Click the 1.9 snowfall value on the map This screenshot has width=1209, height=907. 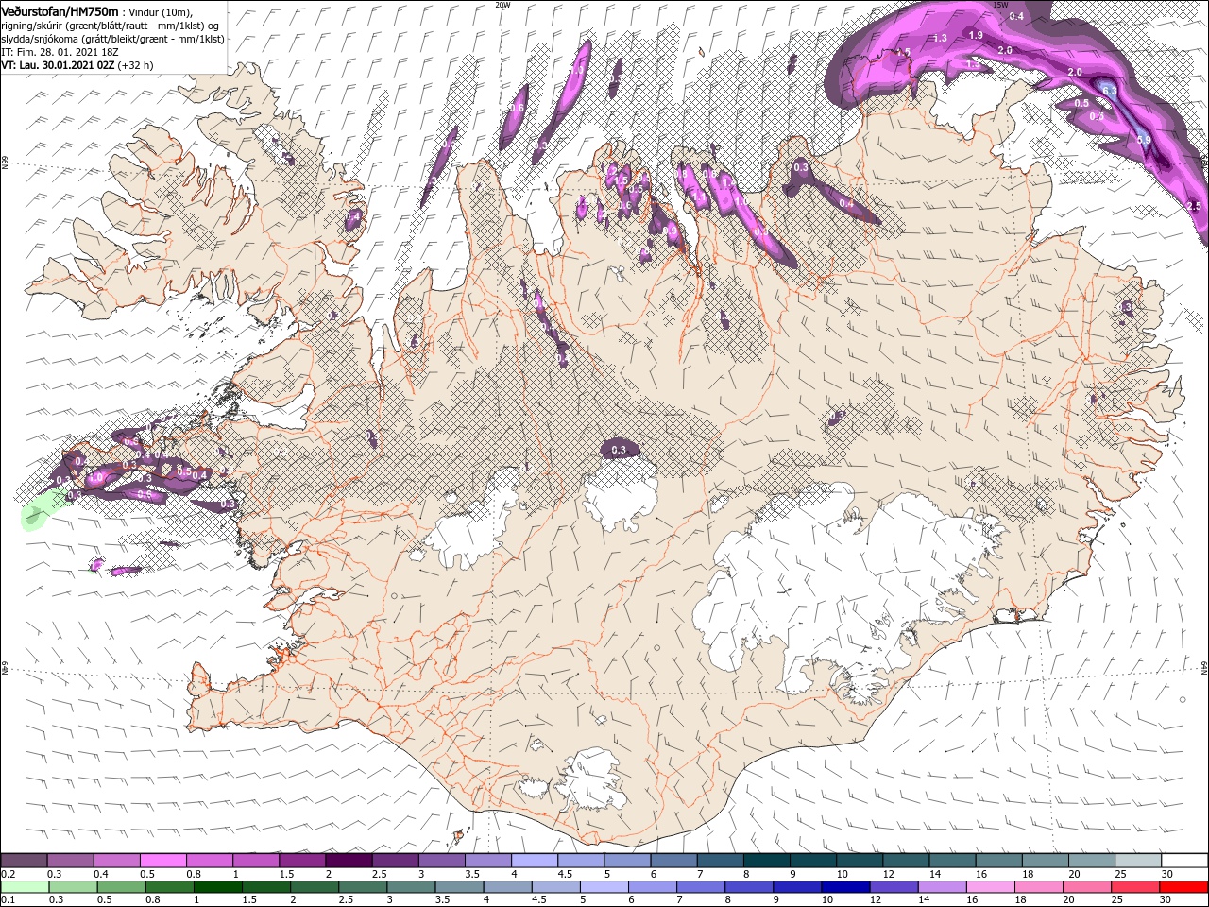click(977, 35)
